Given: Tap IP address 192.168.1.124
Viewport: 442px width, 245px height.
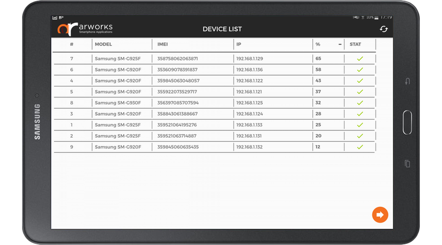Looking at the screenshot, I should (x=249, y=114).
